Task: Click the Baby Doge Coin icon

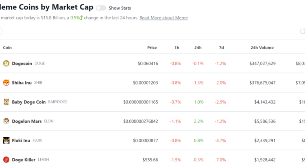Action: pyautogui.click(x=6, y=102)
